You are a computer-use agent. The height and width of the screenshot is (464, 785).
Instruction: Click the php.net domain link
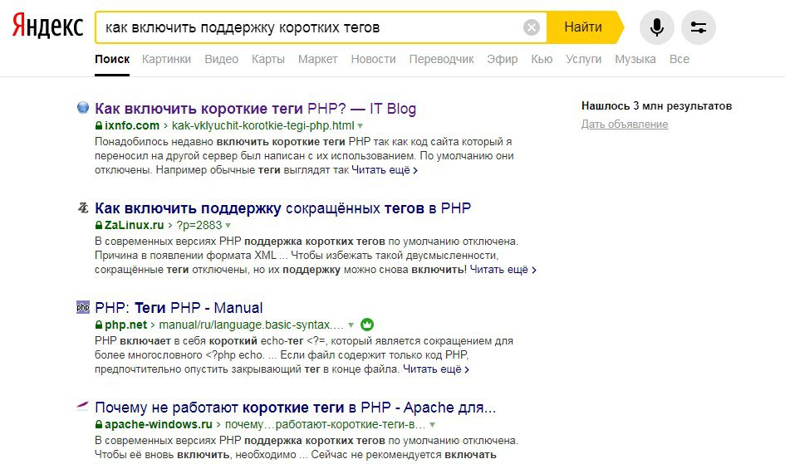tap(125, 325)
